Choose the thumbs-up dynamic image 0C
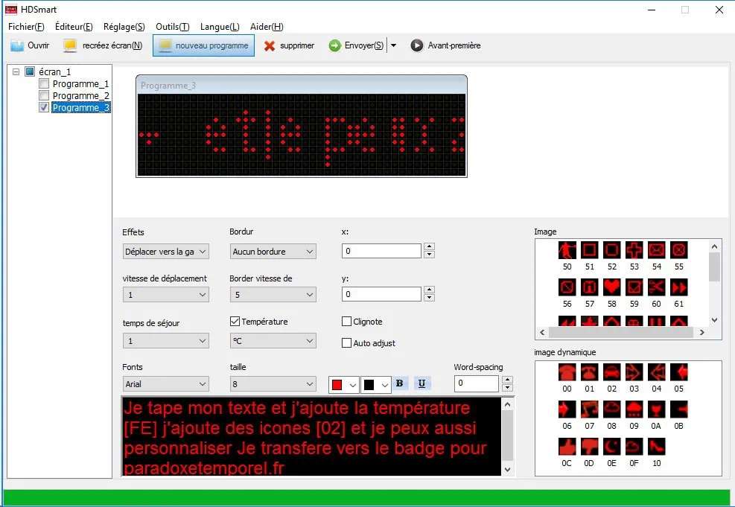 (567, 447)
